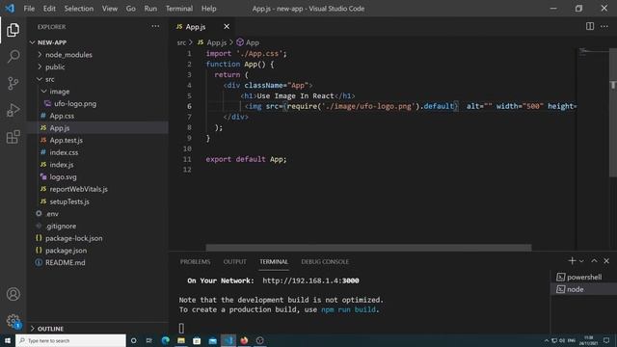Open the Windows Start menu
The width and height of the screenshot is (617, 347).
click(8, 340)
